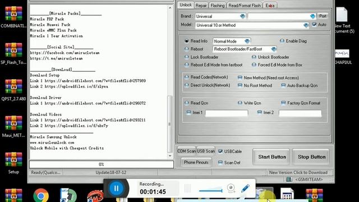Switch to the Unlock tab
This screenshot has width=359, height=202.
(186, 5)
